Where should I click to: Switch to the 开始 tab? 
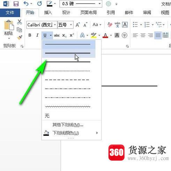tap(30, 13)
